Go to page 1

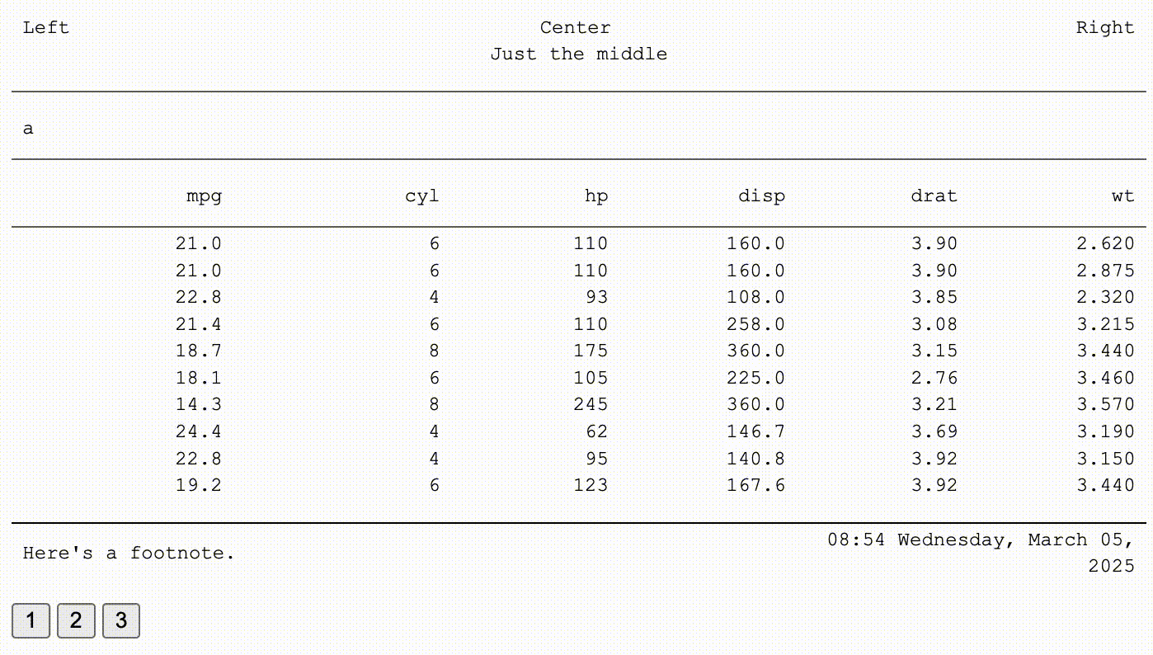tap(31, 620)
